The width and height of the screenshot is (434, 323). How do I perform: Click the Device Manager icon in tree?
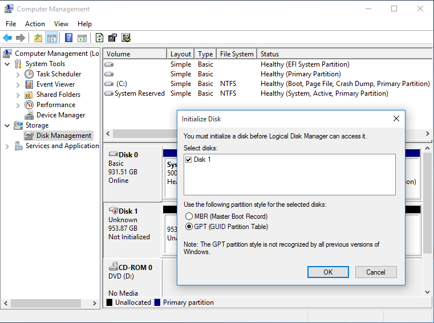[29, 115]
